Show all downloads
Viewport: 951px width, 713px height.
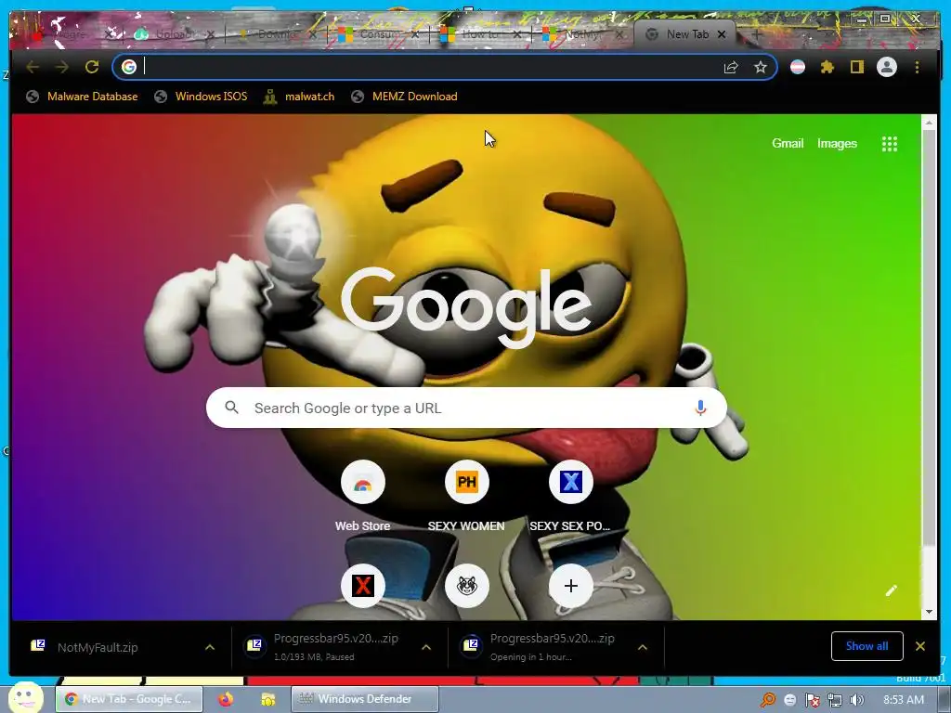pyautogui.click(x=866, y=646)
